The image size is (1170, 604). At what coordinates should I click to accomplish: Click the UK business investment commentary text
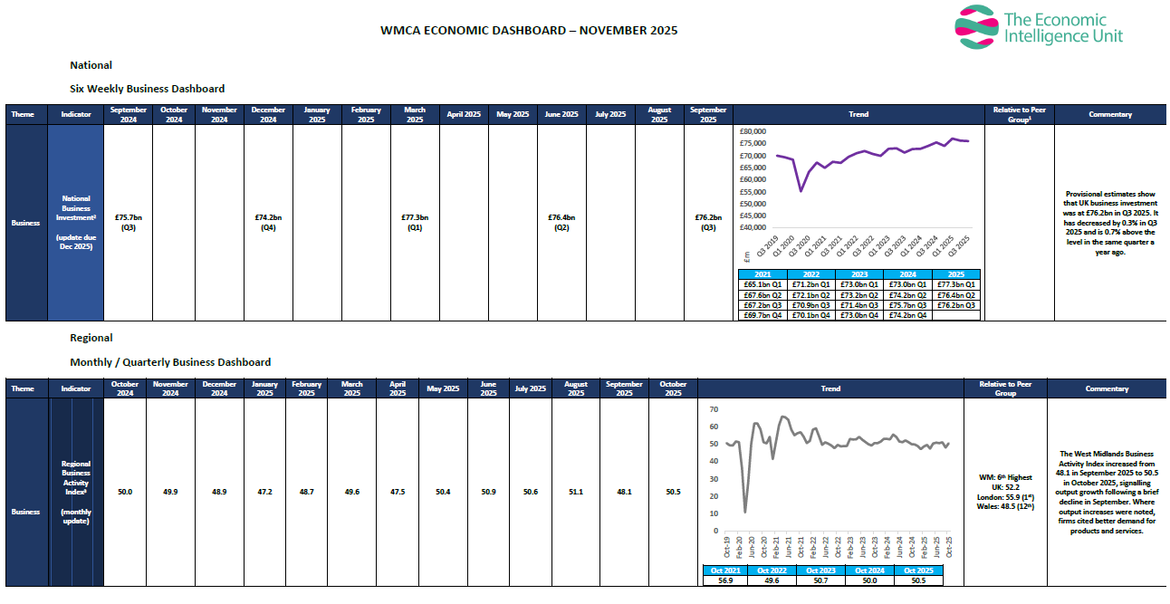coord(1110,223)
